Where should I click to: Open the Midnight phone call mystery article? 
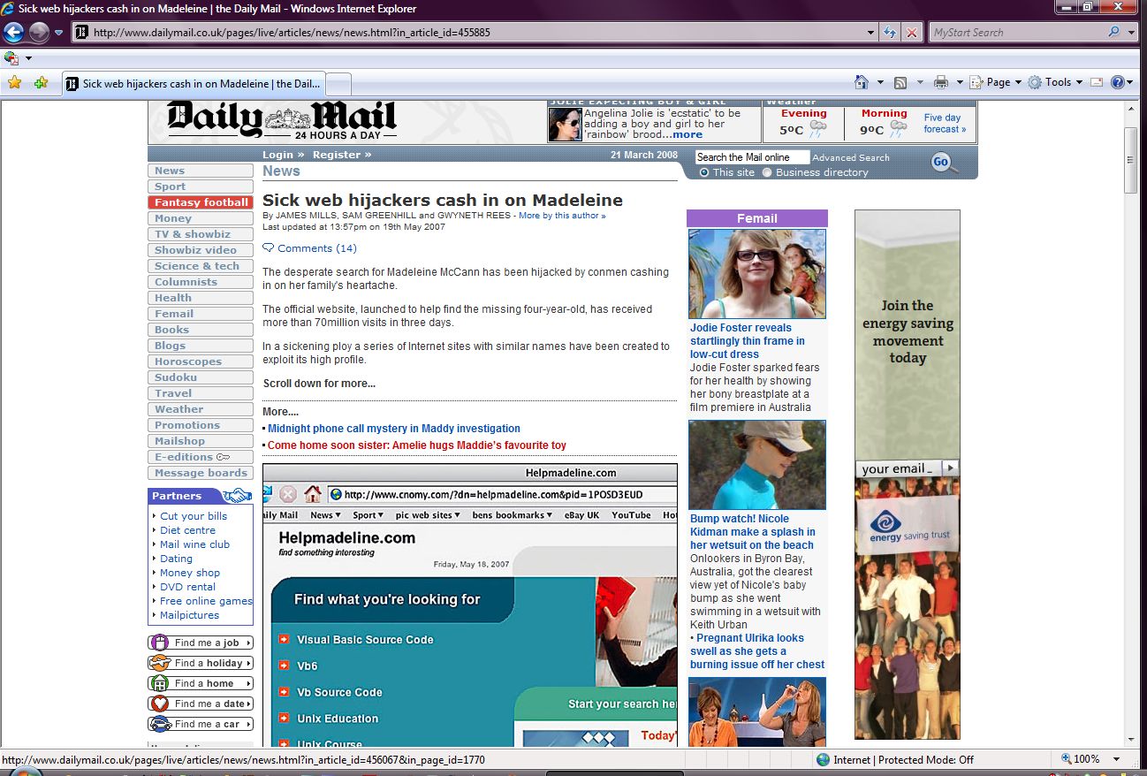[394, 429]
